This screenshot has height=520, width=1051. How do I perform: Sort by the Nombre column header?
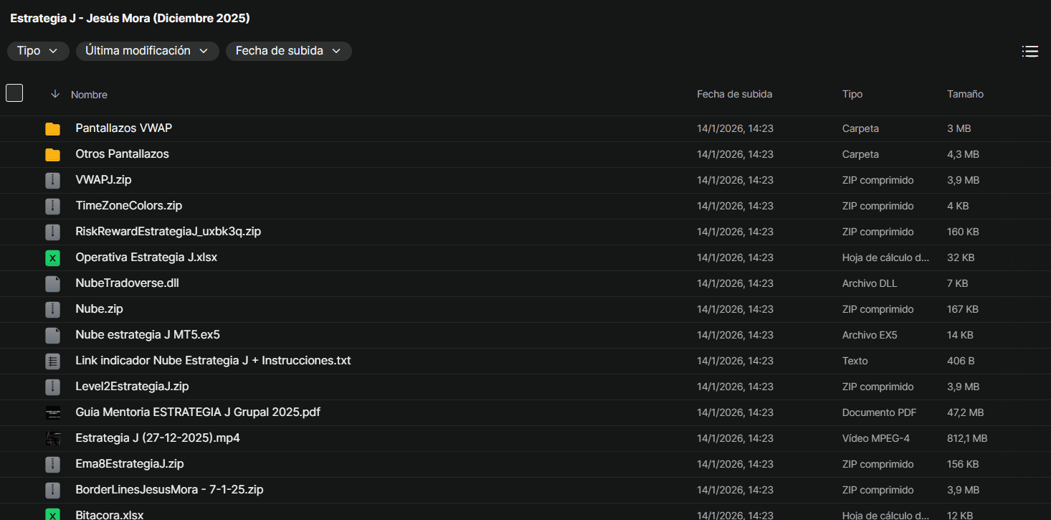tap(89, 95)
